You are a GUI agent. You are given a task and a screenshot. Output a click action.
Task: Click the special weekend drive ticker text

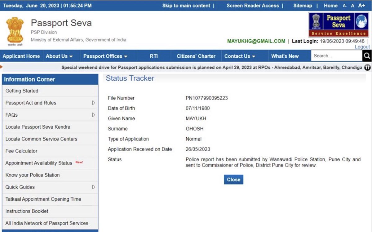212,67
